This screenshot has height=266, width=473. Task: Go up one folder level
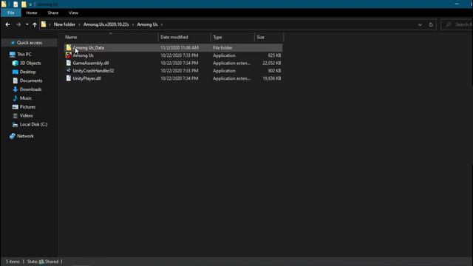pos(35,24)
